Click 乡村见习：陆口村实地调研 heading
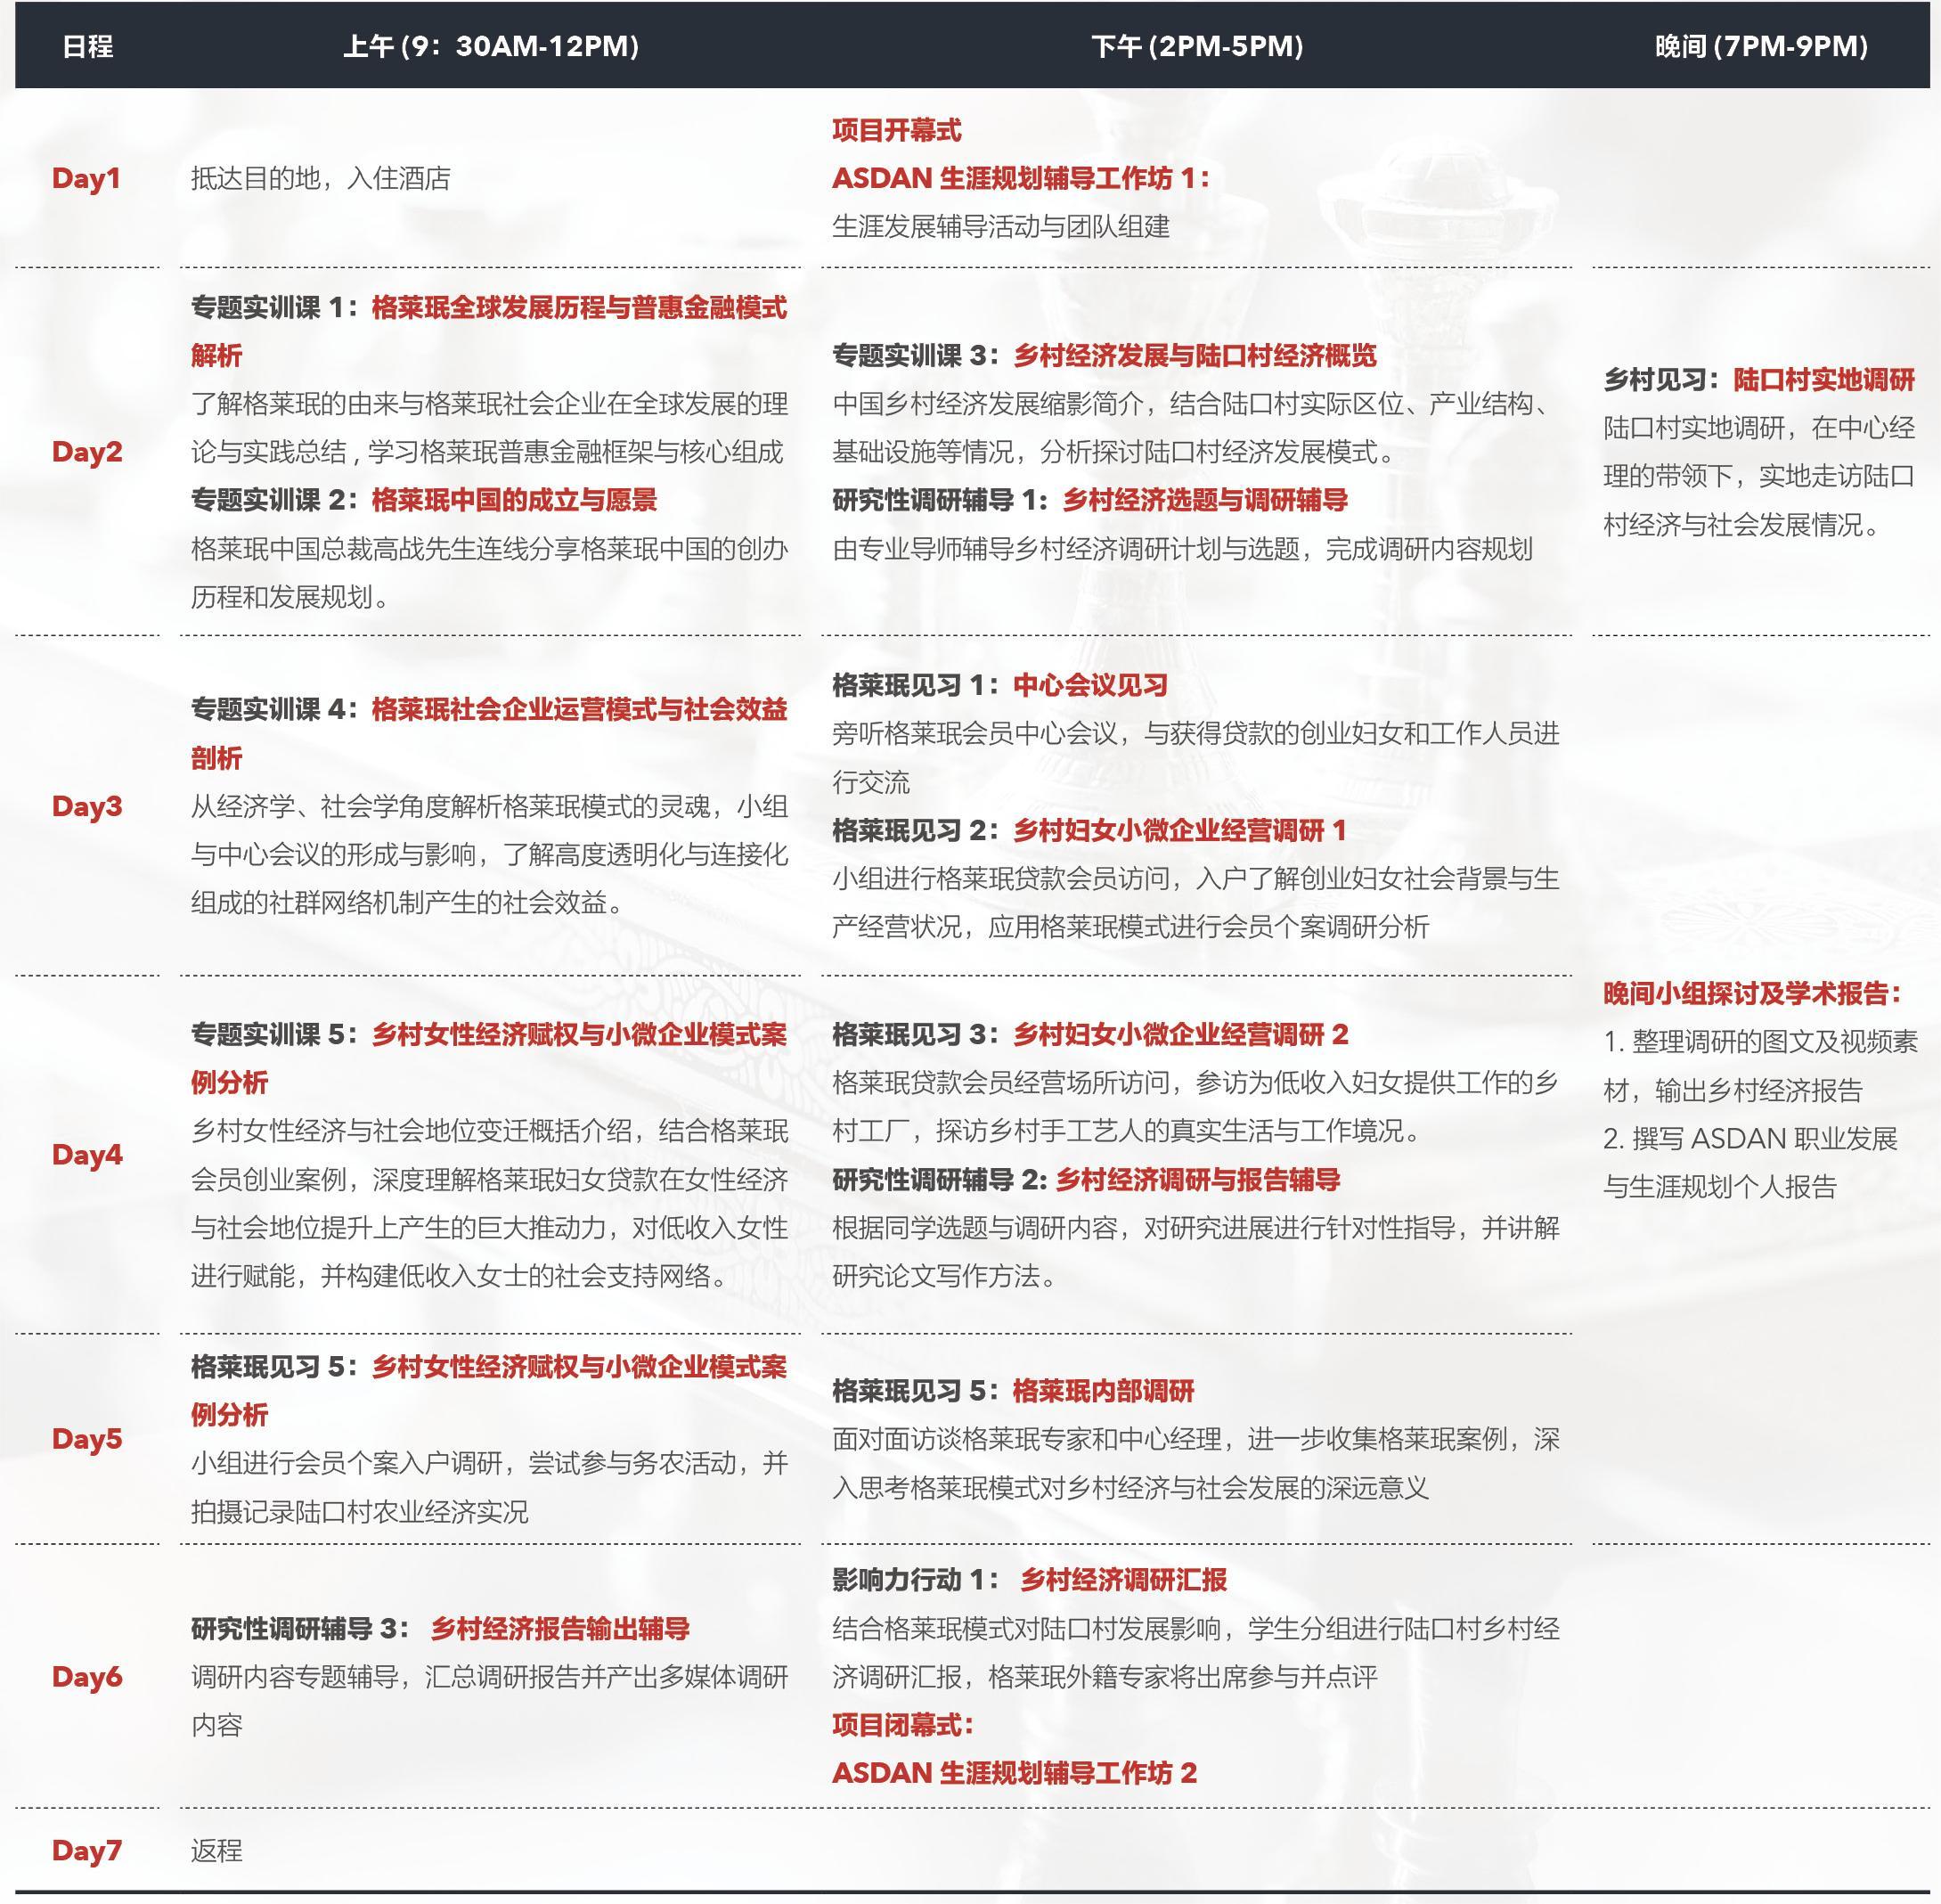Image resolution: width=1941 pixels, height=1904 pixels. (x=1759, y=379)
